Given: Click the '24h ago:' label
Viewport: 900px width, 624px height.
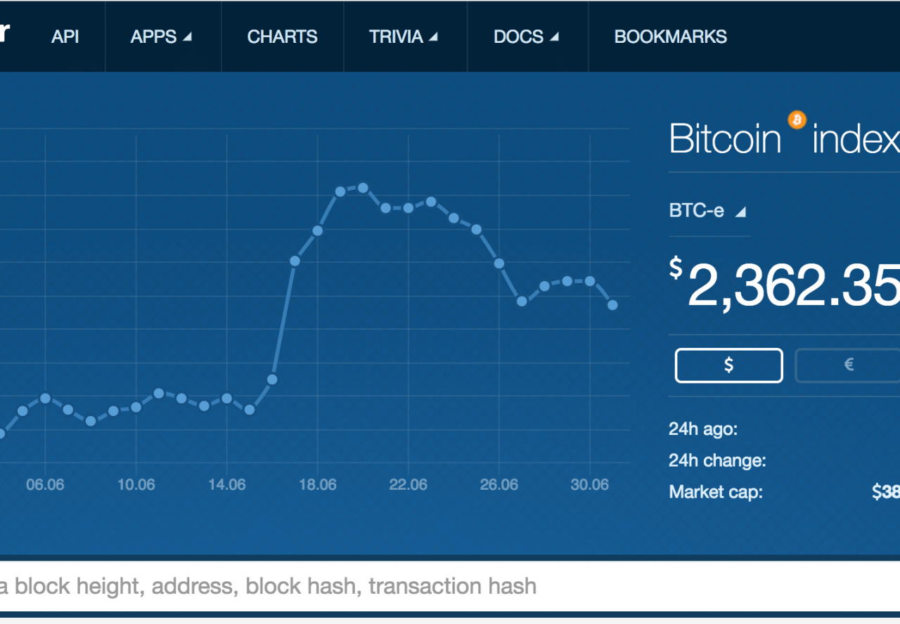Looking at the screenshot, I should (703, 429).
